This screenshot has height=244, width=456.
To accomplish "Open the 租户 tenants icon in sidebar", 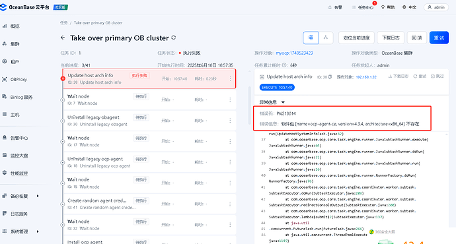I will tap(5, 61).
